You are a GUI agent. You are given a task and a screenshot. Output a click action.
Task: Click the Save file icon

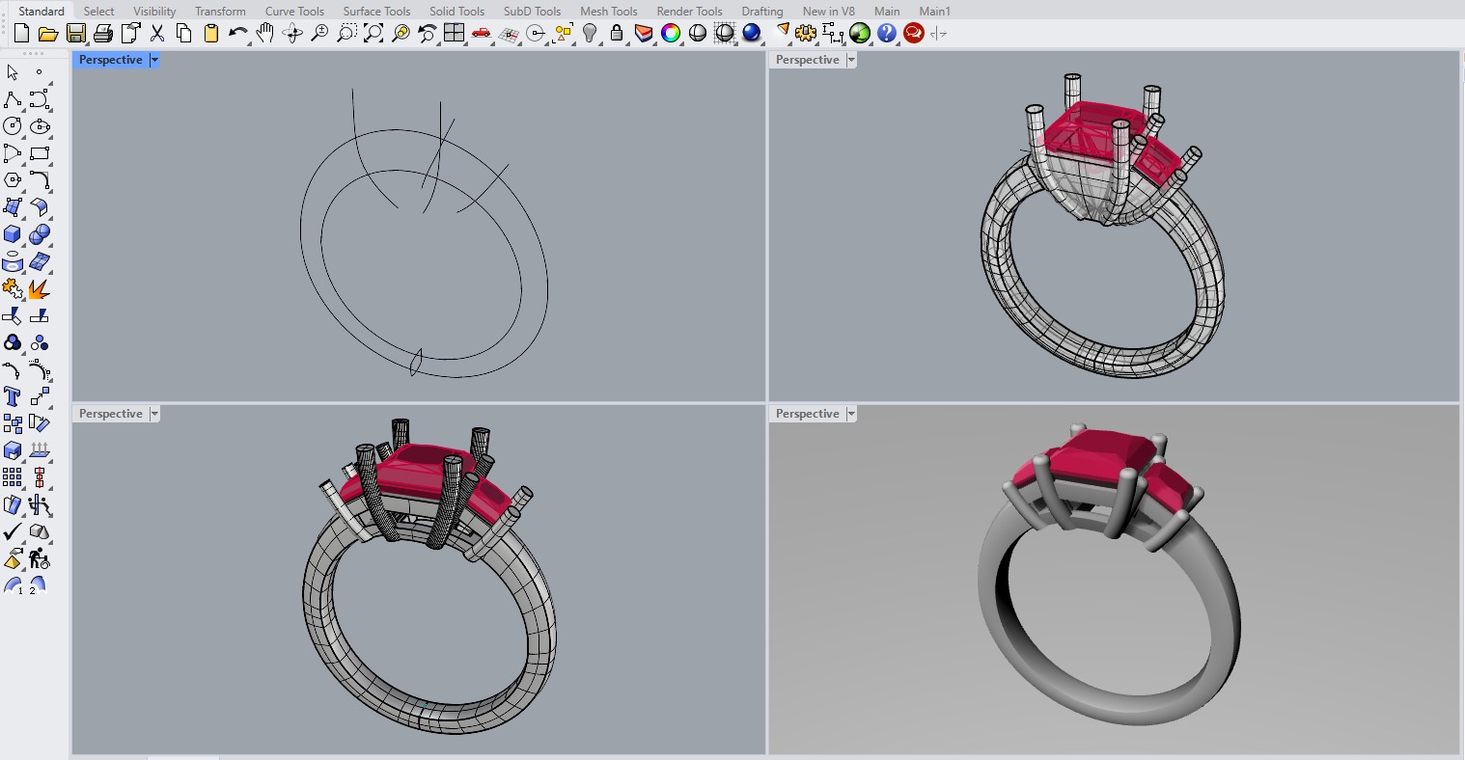pos(75,34)
